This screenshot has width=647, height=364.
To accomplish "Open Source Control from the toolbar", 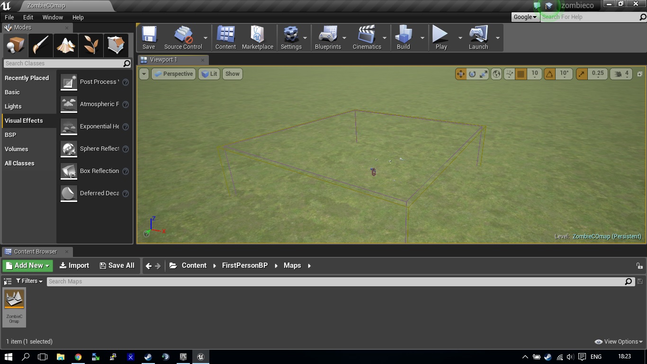I will tap(183, 37).
